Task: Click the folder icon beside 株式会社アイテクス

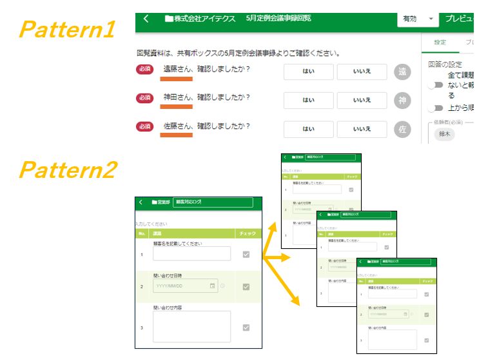Action: tap(169, 19)
